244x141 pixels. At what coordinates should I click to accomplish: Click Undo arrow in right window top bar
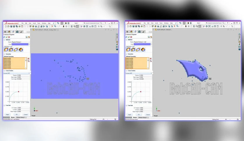coord(180,23)
